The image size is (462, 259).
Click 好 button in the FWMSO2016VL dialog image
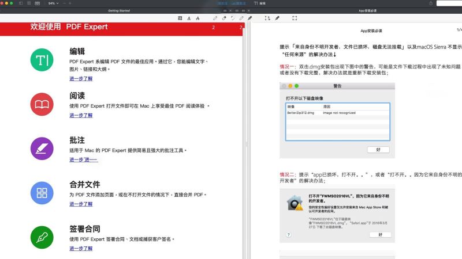click(380, 235)
